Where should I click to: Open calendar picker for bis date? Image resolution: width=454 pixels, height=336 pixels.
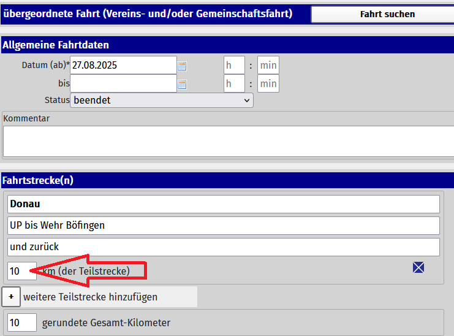182,85
